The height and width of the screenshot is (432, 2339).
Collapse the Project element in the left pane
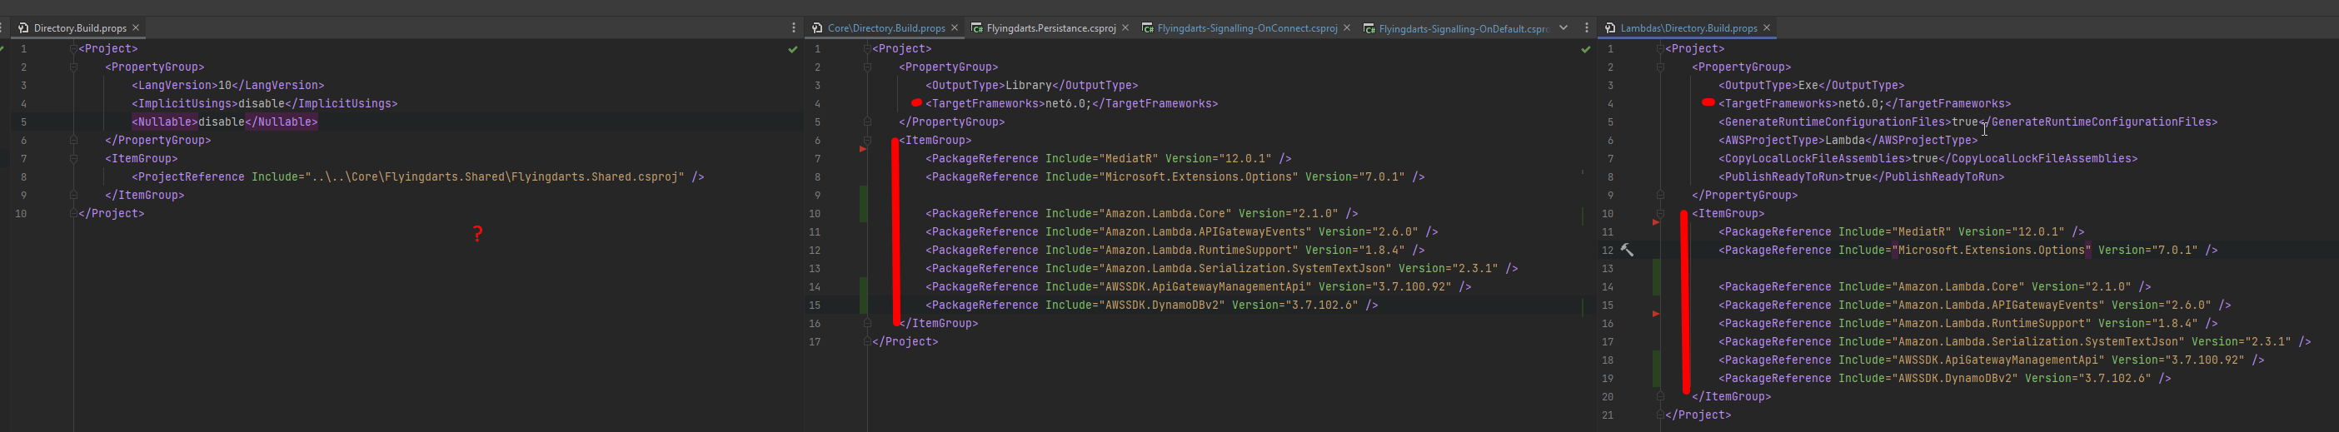(73, 49)
